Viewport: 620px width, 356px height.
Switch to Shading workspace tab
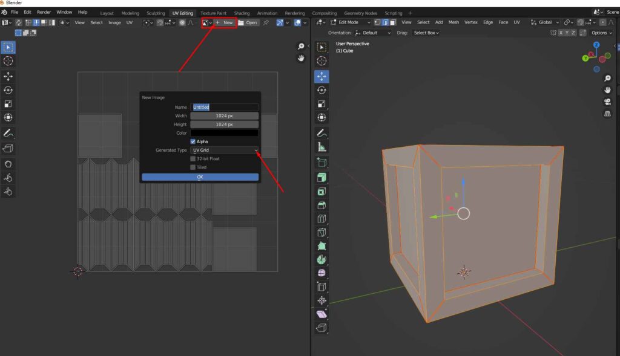coord(242,13)
